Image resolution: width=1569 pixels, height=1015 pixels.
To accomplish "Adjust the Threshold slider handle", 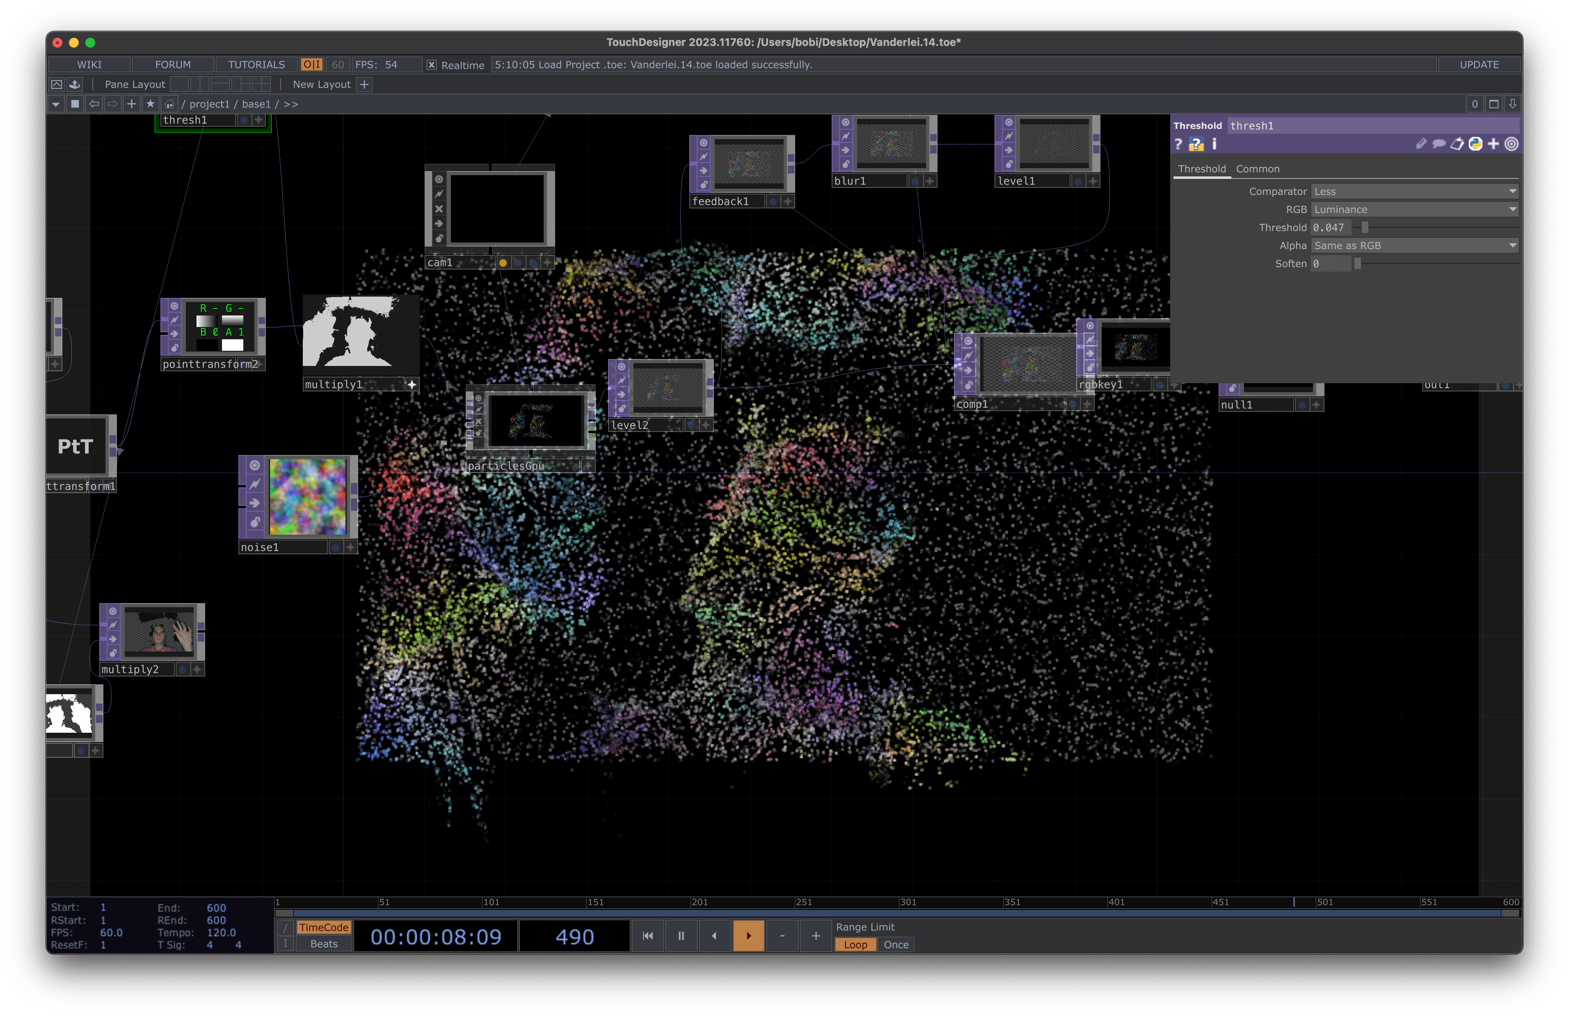I will 1365,227.
